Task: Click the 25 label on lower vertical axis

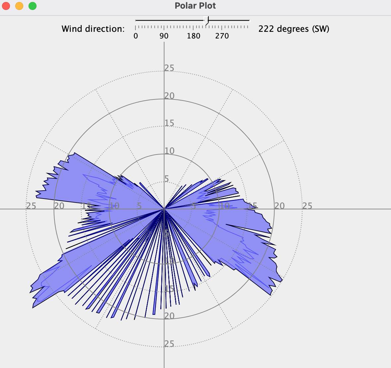Action: click(x=169, y=344)
